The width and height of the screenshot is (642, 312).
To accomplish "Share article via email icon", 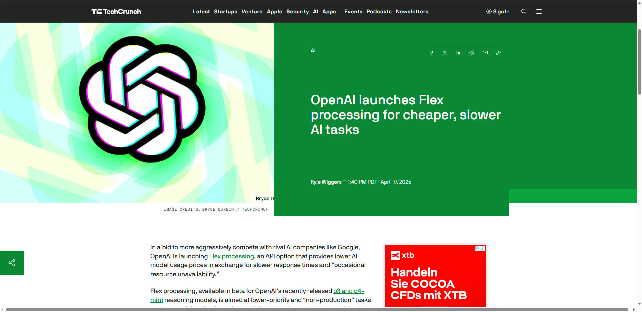I will (x=485, y=53).
